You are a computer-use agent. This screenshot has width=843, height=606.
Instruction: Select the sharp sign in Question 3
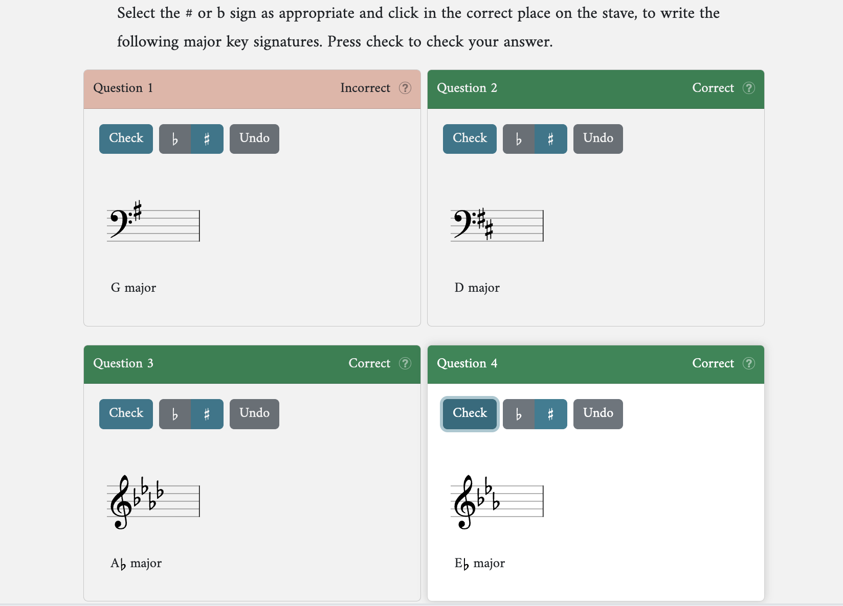pyautogui.click(x=207, y=414)
